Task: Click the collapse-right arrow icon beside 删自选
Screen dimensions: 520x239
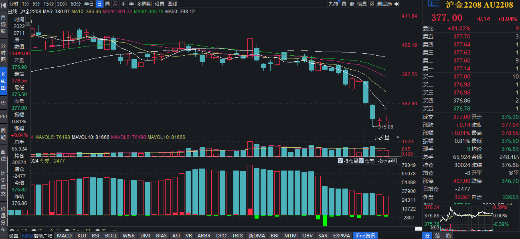Action: [397, 4]
